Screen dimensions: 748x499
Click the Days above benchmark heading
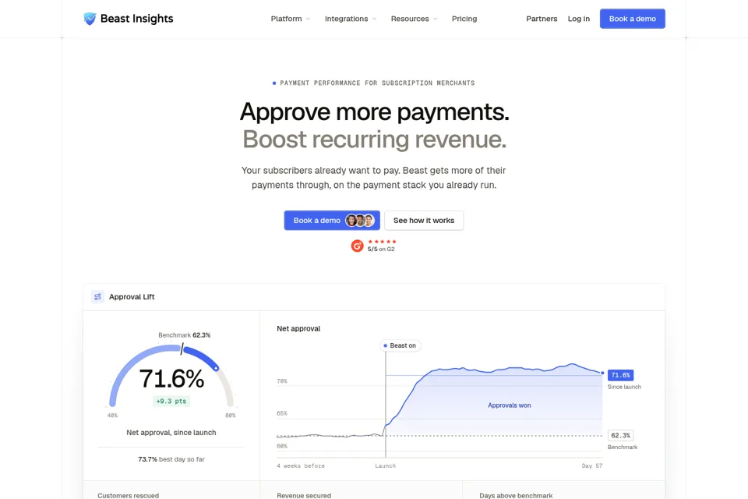click(x=516, y=496)
